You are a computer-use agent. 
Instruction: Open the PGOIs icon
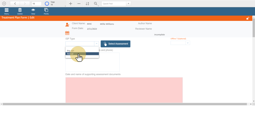click(46, 10)
